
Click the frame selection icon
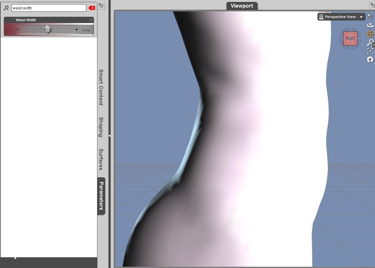click(x=370, y=51)
